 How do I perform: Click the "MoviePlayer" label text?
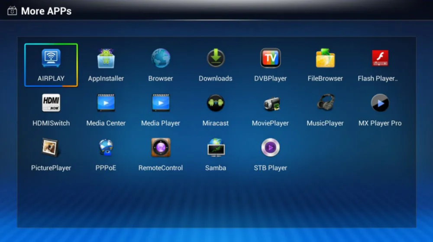pyautogui.click(x=270, y=123)
